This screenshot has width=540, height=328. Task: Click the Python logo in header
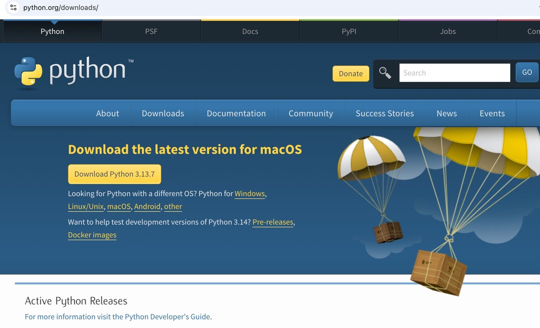click(73, 72)
